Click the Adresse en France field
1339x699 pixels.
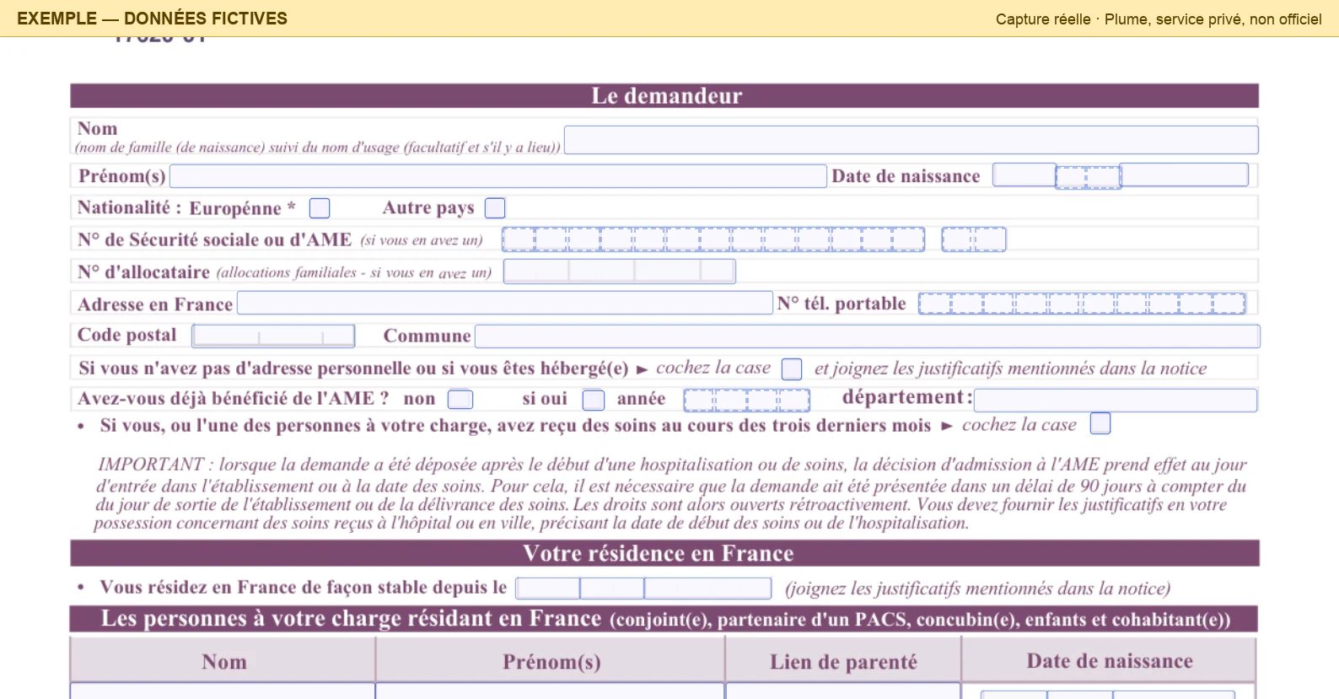click(x=505, y=303)
